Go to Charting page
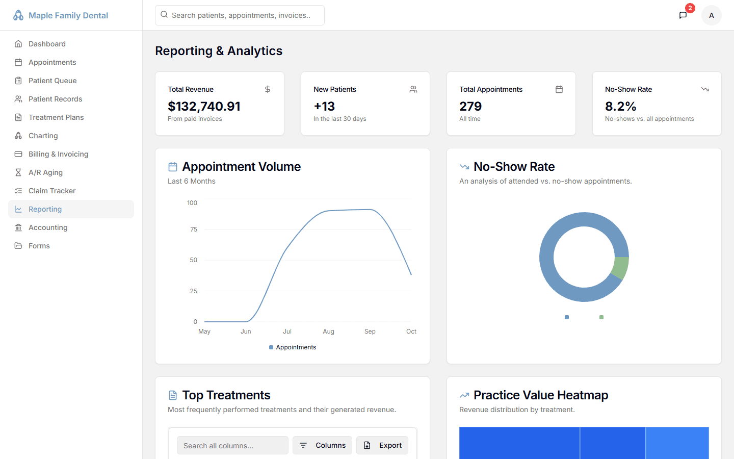734x459 pixels. pyautogui.click(x=71, y=136)
